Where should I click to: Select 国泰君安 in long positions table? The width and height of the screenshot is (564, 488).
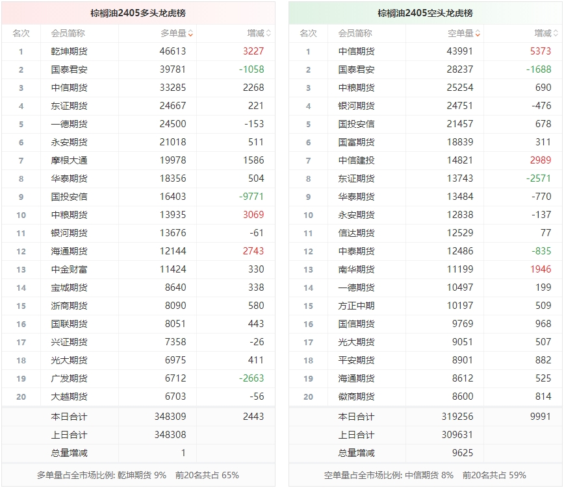pyautogui.click(x=69, y=69)
